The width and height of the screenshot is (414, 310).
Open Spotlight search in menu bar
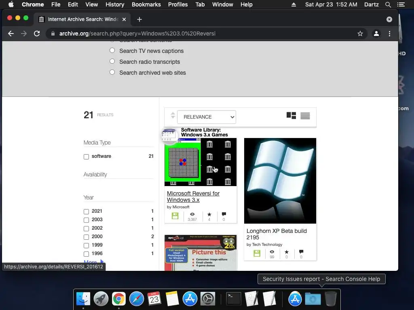(x=388, y=4)
